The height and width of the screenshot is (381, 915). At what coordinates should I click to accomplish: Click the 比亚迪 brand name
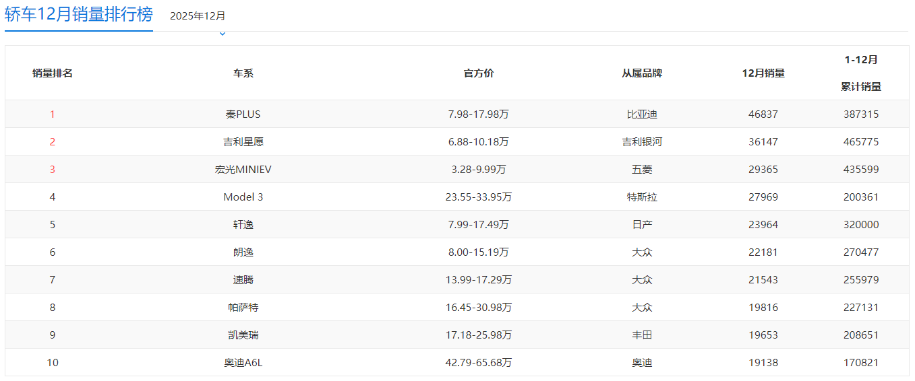point(641,114)
